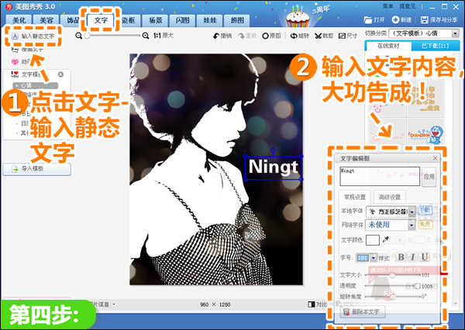Click the 文字大小 size slider handle
The height and width of the screenshot is (330, 465).
click(392, 275)
